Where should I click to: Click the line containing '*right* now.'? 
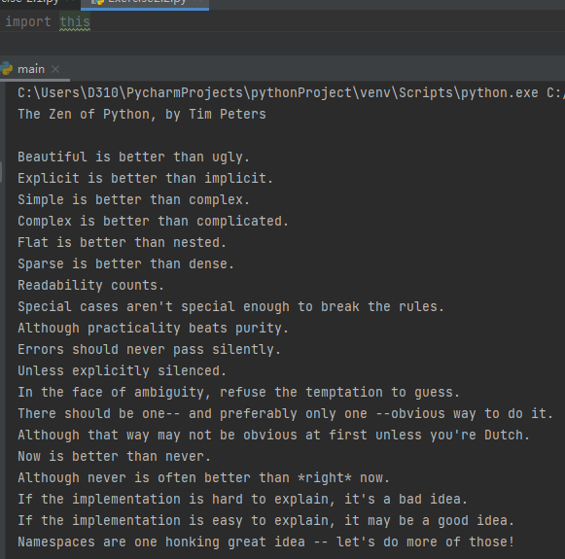click(x=203, y=477)
